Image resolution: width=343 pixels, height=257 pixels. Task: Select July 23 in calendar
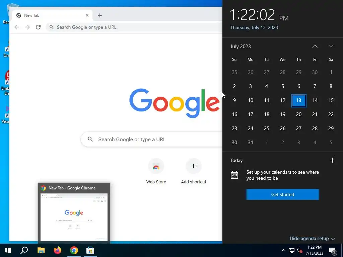pyautogui.click(x=234, y=128)
